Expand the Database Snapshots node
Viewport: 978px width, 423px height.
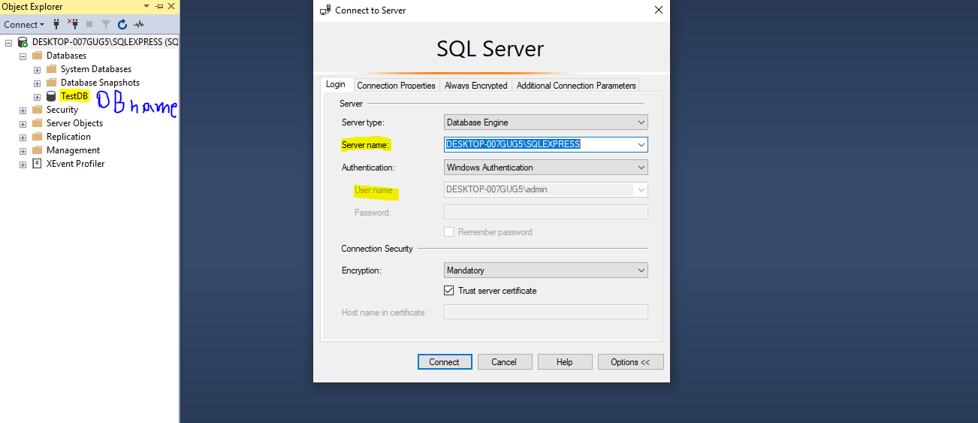pyautogui.click(x=37, y=83)
